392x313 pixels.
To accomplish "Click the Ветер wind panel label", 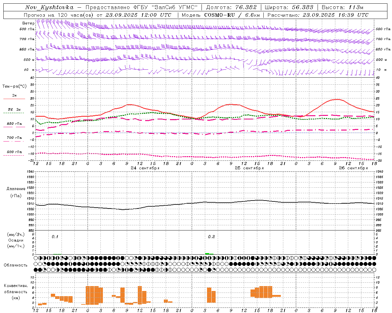I will point(28,23).
